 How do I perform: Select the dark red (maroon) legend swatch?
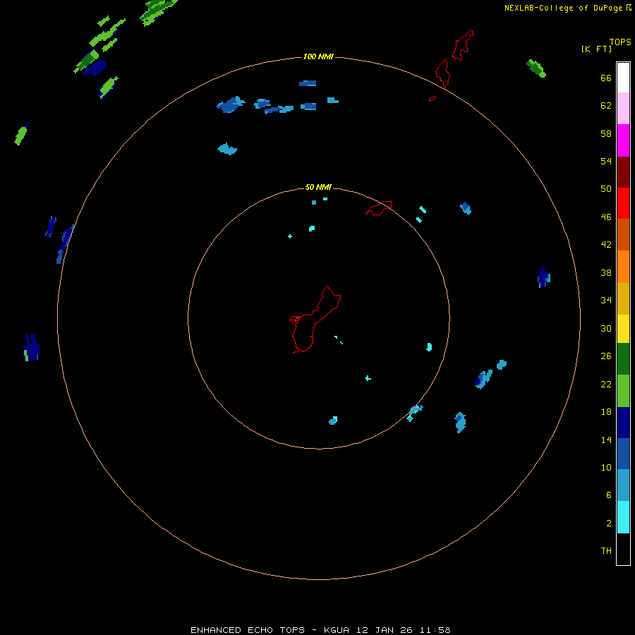click(x=623, y=171)
